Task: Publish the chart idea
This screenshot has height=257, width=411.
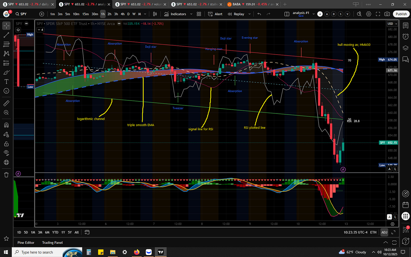Action: [401, 14]
